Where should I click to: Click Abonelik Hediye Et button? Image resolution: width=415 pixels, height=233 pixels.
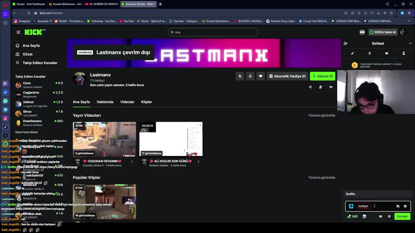pos(287,76)
